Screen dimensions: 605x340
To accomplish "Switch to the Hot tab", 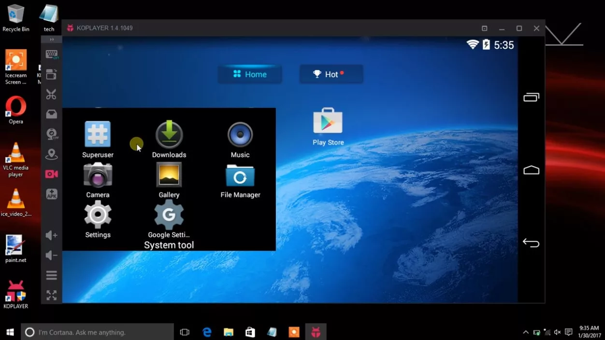I will point(331,74).
